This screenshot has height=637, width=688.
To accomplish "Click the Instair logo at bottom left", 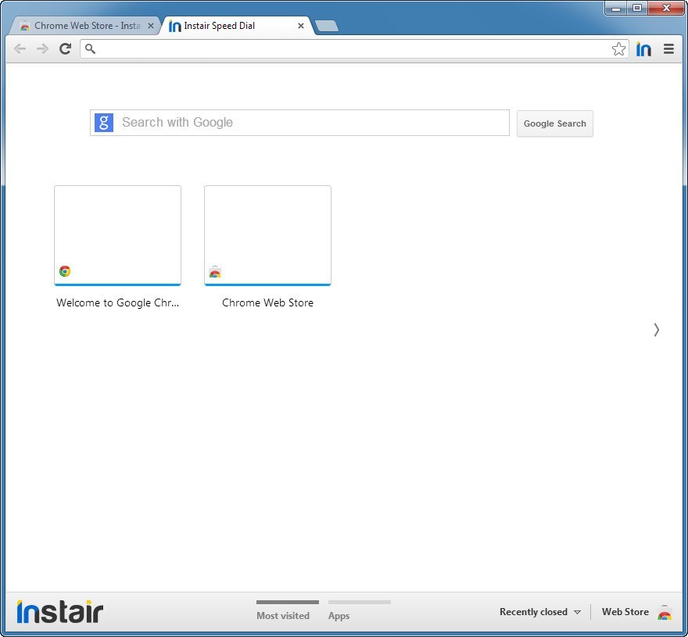I will tap(59, 611).
